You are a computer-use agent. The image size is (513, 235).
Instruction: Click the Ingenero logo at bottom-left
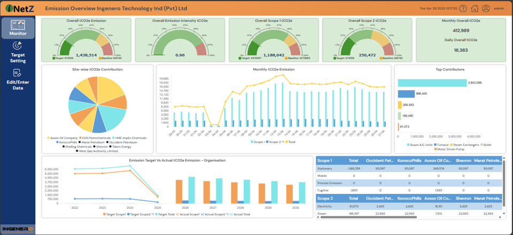click(x=18, y=229)
